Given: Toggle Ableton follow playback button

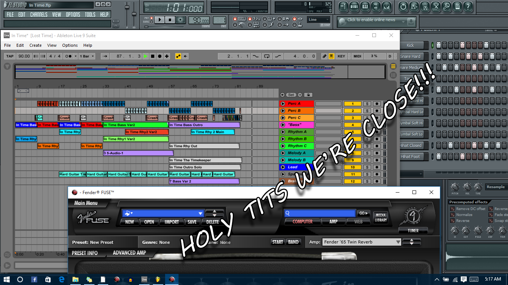Looking at the screenshot, I should coord(105,56).
